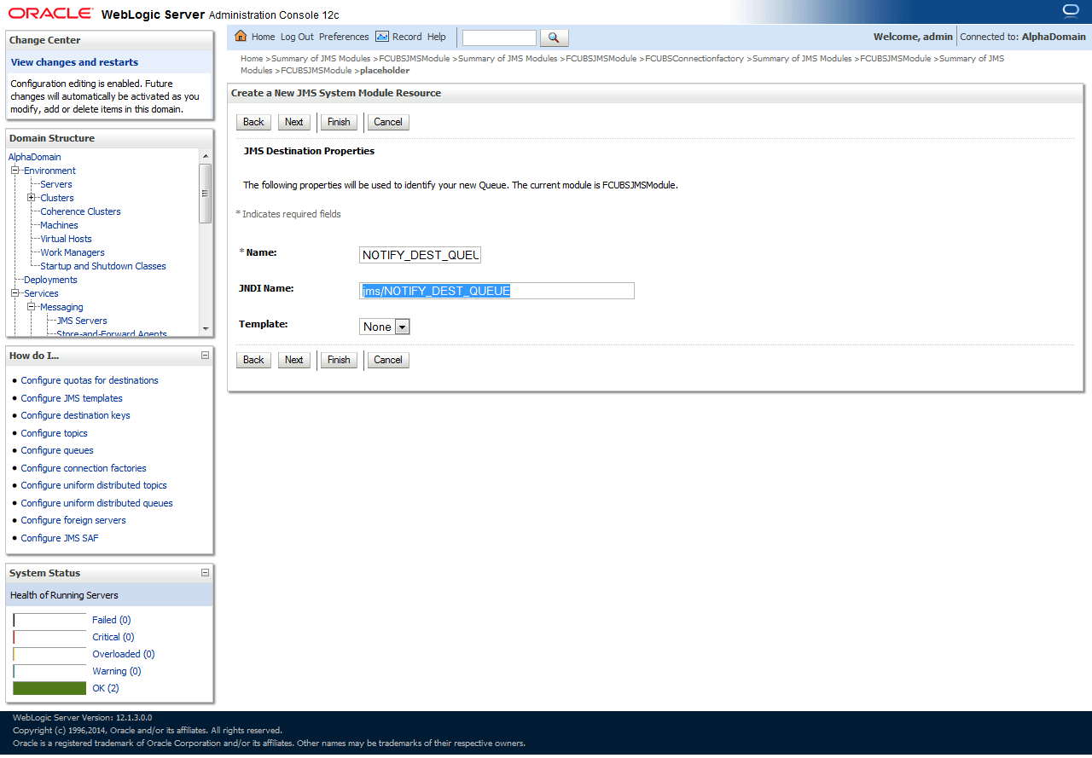Open Configure quotas for destinations link
1092x758 pixels.
pos(90,380)
